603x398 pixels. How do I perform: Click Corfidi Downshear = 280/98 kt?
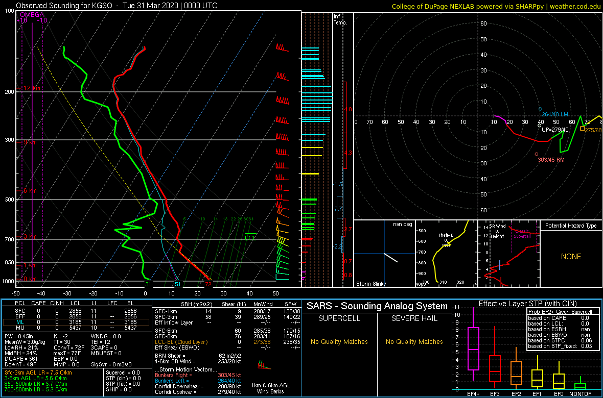click(198, 387)
